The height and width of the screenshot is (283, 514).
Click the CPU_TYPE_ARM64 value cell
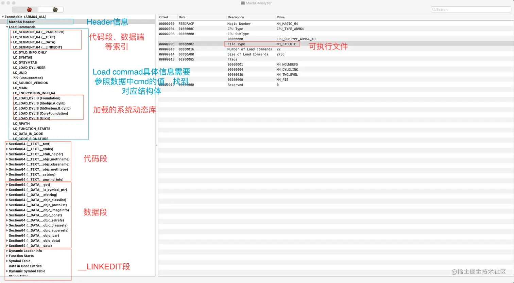tap(290, 29)
